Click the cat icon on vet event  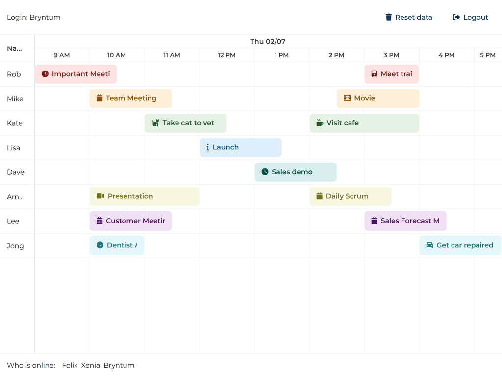click(155, 123)
